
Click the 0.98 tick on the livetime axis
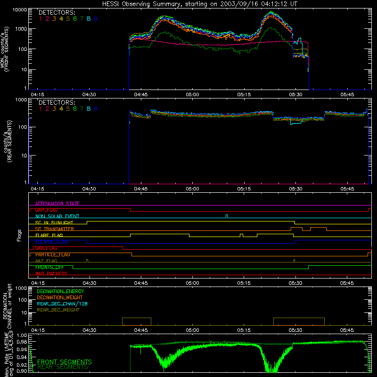click(x=22, y=342)
